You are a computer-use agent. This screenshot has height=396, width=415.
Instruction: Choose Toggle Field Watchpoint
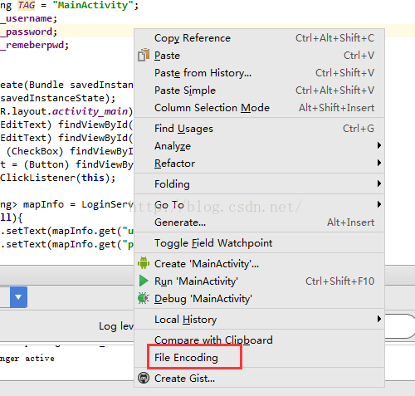point(260,243)
